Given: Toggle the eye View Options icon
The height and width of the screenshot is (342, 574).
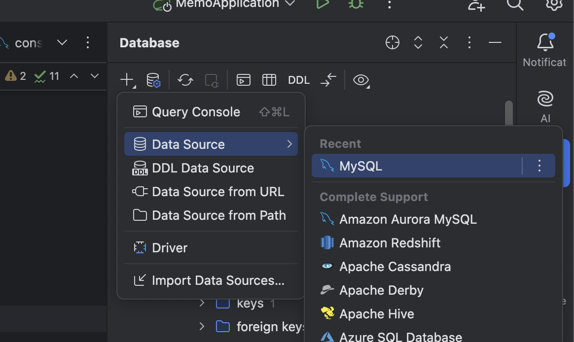Looking at the screenshot, I should [x=361, y=80].
